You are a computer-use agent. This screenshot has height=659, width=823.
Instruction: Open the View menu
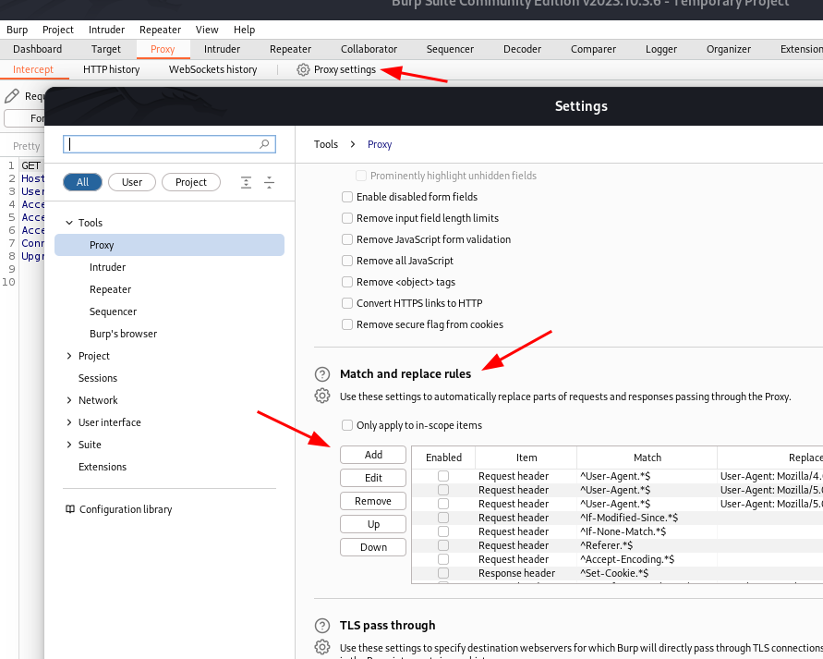207,30
